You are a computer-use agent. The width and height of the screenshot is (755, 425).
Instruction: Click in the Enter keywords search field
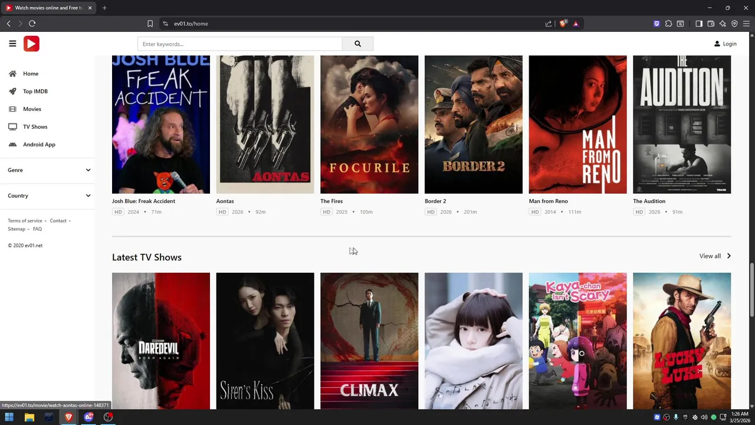tap(240, 44)
